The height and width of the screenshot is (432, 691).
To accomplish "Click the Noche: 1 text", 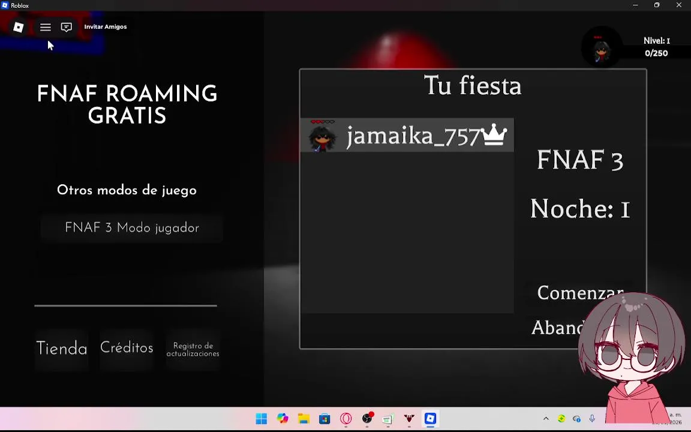I will pyautogui.click(x=580, y=209).
